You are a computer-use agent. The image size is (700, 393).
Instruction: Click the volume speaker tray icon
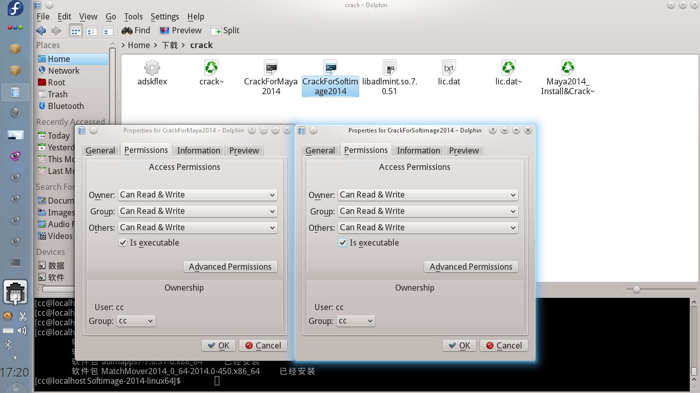[x=22, y=331]
